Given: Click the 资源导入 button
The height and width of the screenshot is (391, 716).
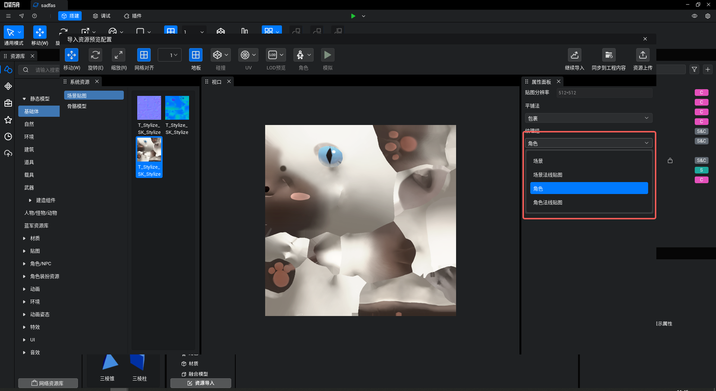Looking at the screenshot, I should pyautogui.click(x=201, y=383).
